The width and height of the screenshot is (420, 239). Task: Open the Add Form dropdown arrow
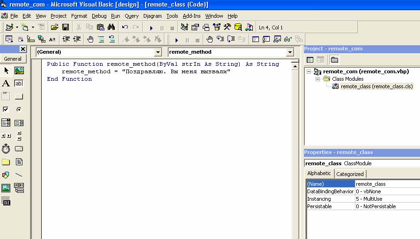pos(33,27)
